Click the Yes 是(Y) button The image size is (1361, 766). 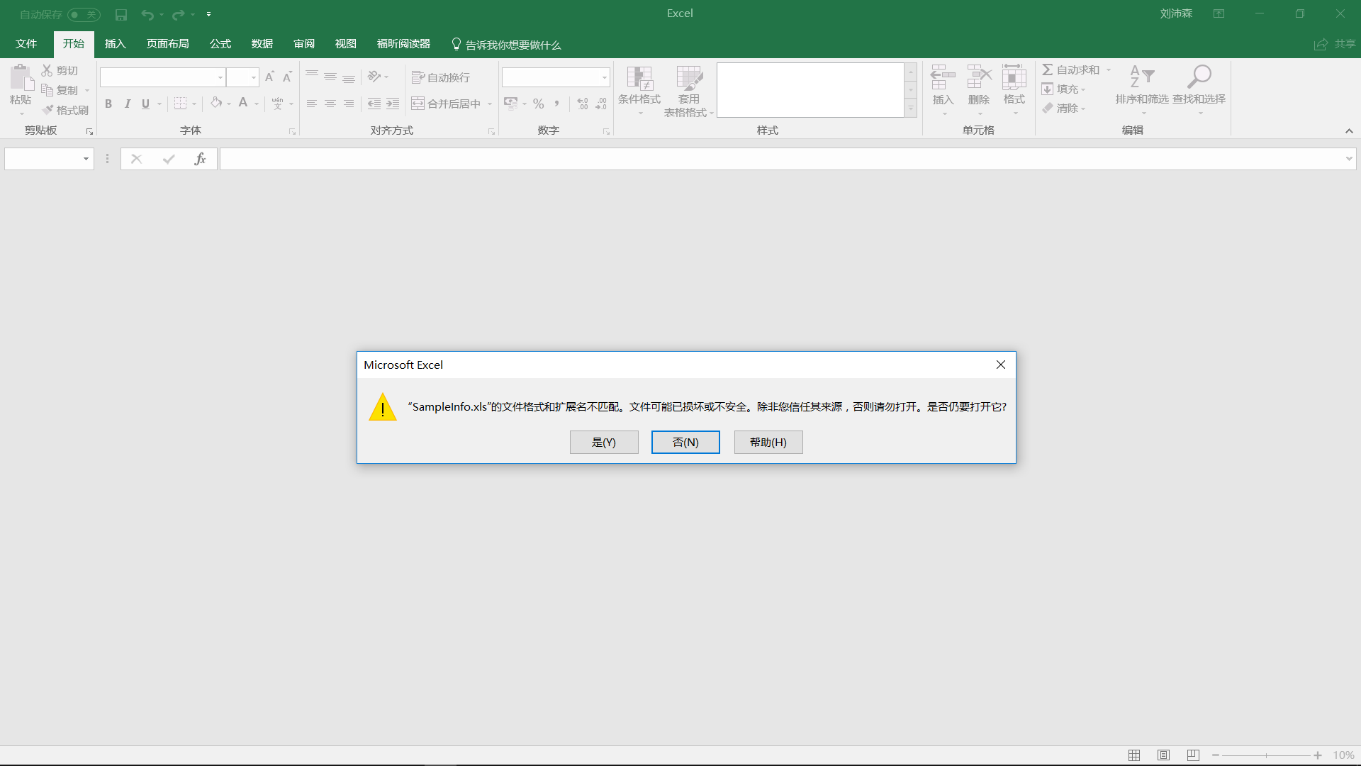pyautogui.click(x=604, y=442)
